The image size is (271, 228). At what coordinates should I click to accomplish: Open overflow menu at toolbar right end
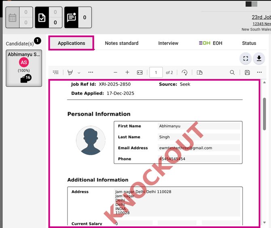pos(259,72)
